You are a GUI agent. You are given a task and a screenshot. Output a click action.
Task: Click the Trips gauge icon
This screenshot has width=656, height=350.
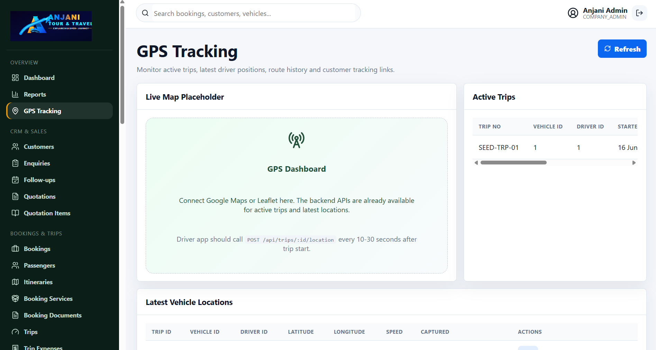[x=15, y=332]
